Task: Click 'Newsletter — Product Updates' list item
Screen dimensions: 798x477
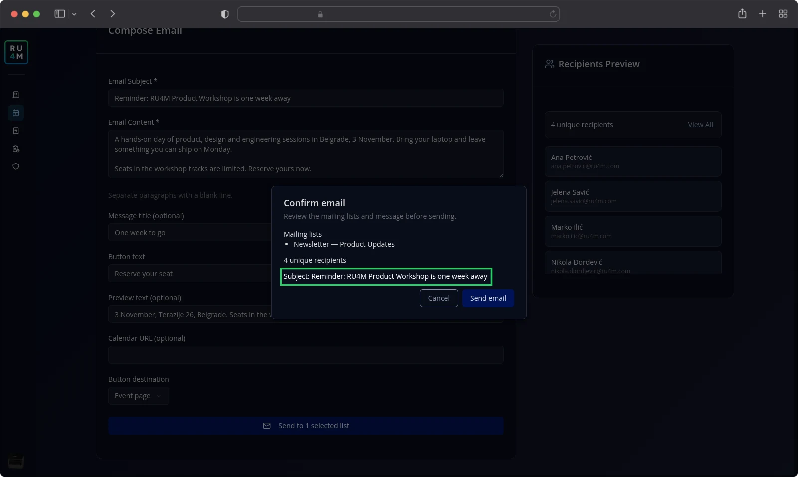Action: 344,244
